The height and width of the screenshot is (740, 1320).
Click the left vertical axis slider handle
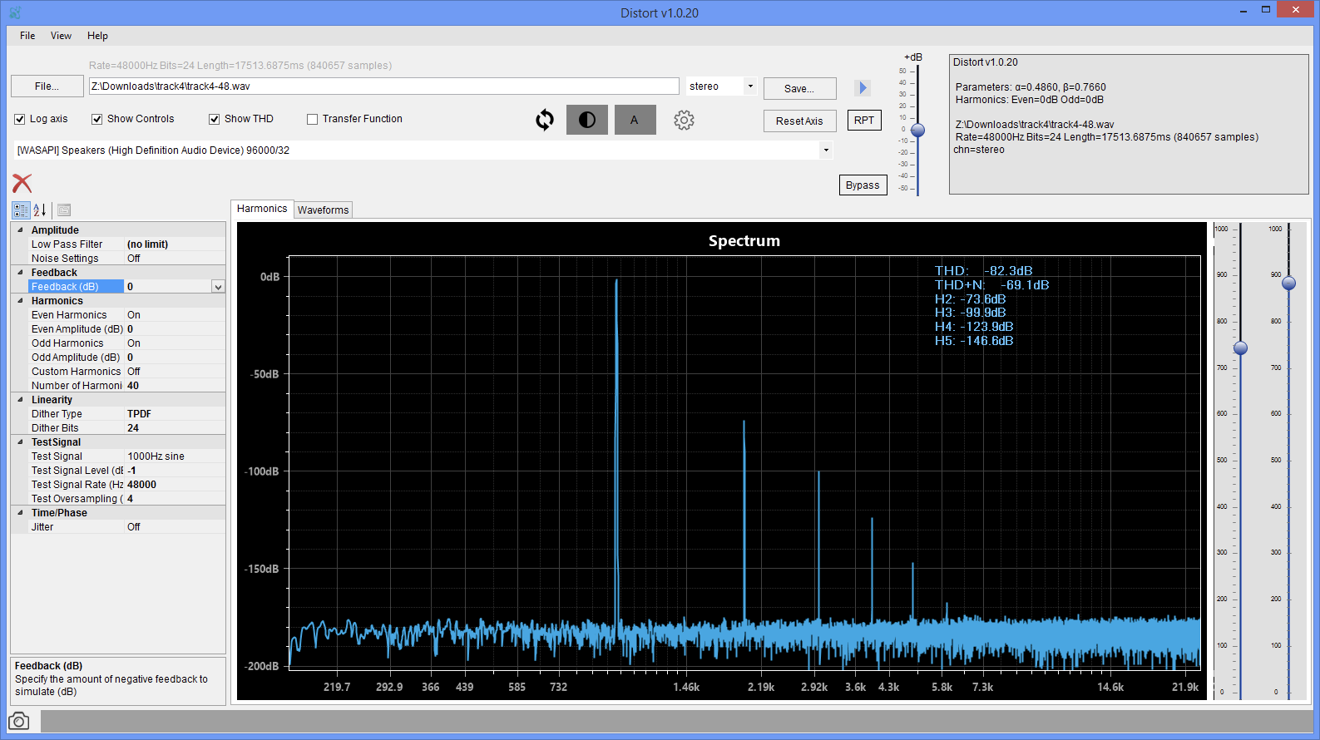pos(1240,348)
